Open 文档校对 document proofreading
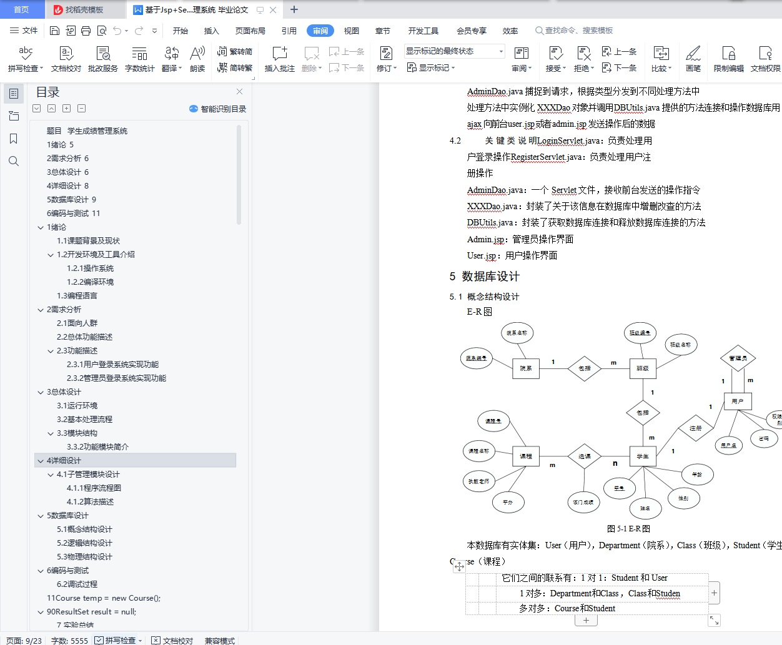 [x=66, y=59]
